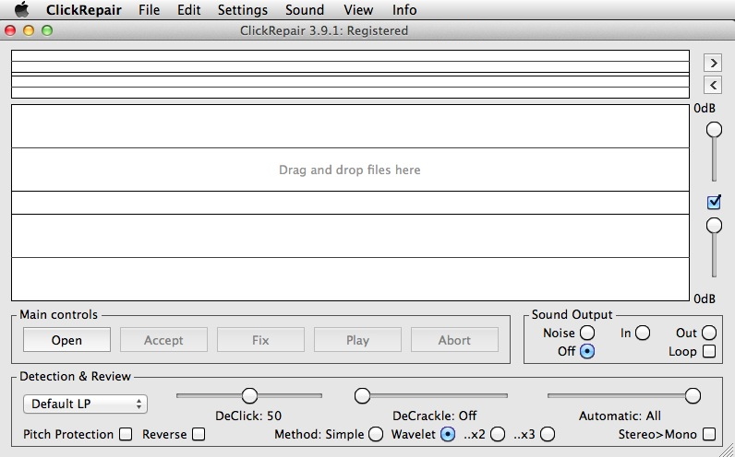
Task: Click the drag and drop files area
Action: [350, 170]
